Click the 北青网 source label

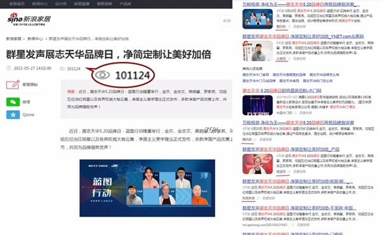281,59
